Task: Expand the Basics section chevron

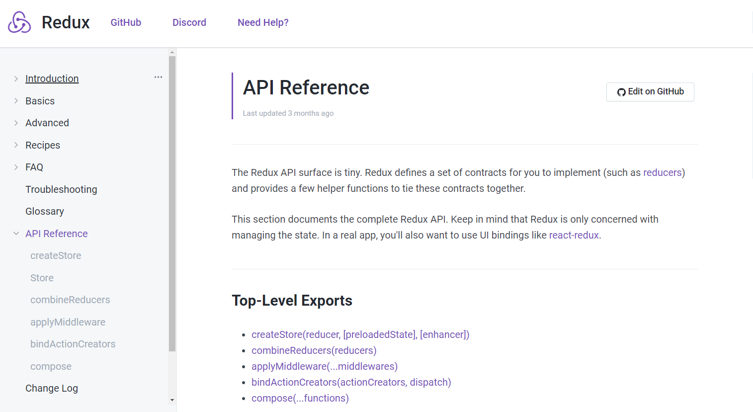Action: [x=16, y=101]
